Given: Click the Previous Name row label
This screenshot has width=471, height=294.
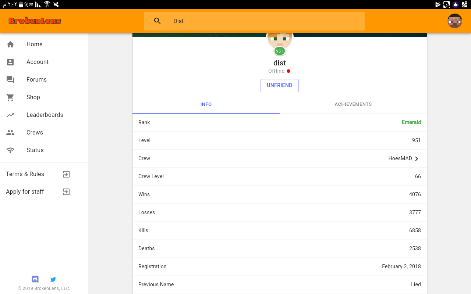Looking at the screenshot, I should (156, 284).
